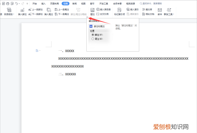This screenshot has width=197, height=133.
Task: Click the Print icon in quick access bar
Action: pyautogui.click(x=8, y=4)
